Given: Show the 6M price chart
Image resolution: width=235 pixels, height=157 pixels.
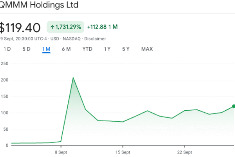Looking at the screenshot, I should coord(66,49).
